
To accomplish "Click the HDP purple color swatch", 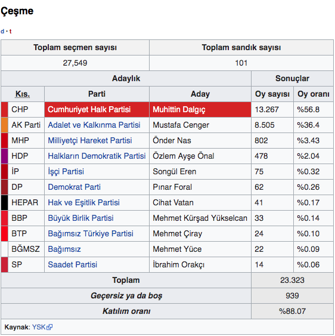I will (x=5, y=156).
